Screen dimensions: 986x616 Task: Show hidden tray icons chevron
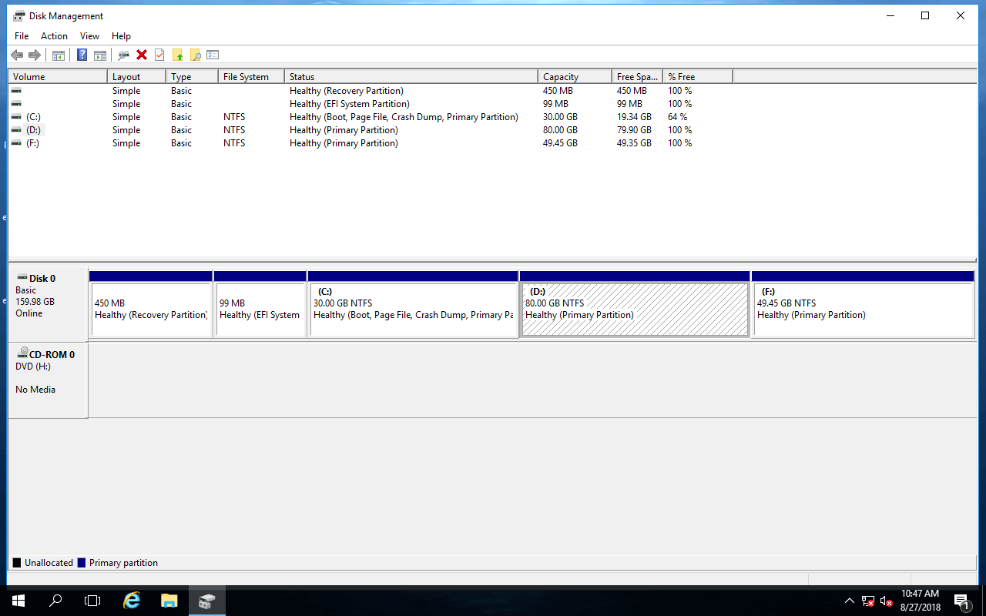[850, 601]
